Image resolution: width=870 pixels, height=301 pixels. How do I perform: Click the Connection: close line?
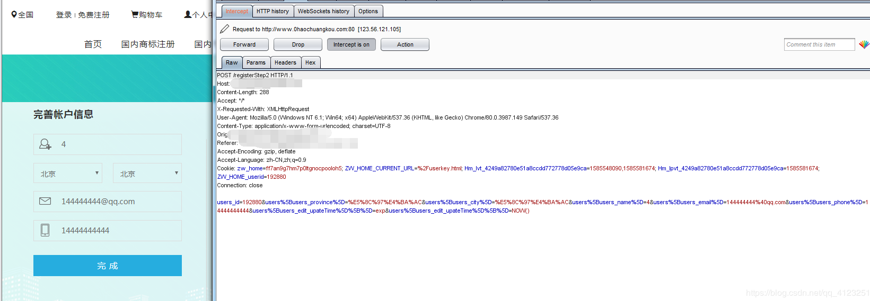[x=240, y=185]
